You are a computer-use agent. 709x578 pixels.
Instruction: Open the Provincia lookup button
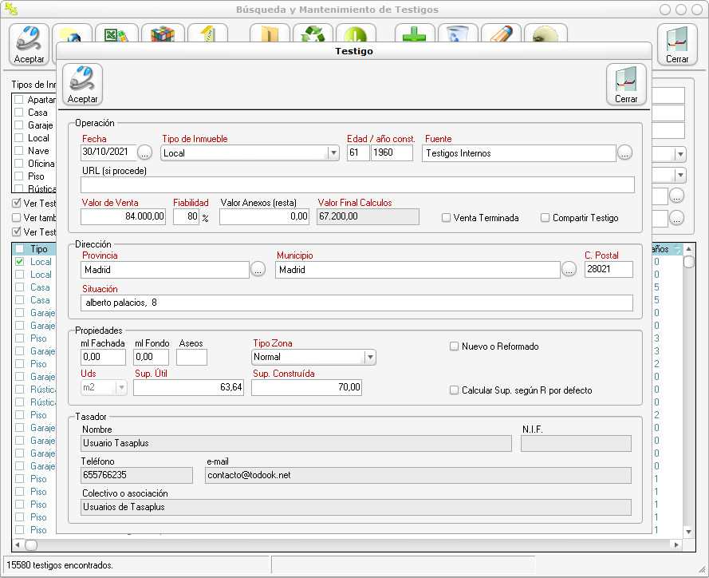click(258, 270)
